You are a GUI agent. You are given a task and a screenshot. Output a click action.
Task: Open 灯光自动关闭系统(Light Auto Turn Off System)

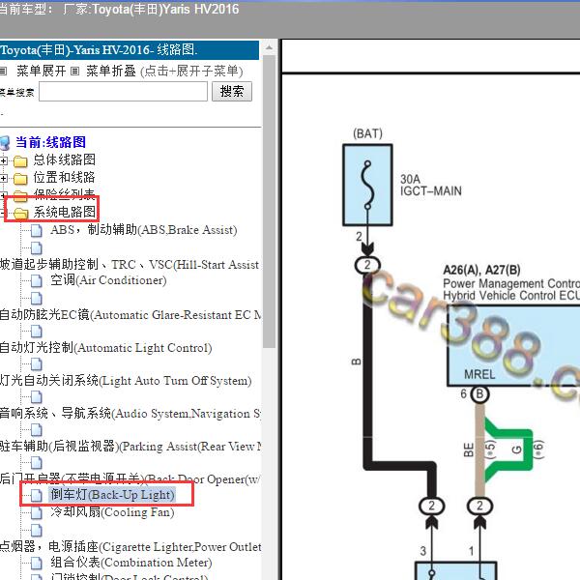point(126,381)
